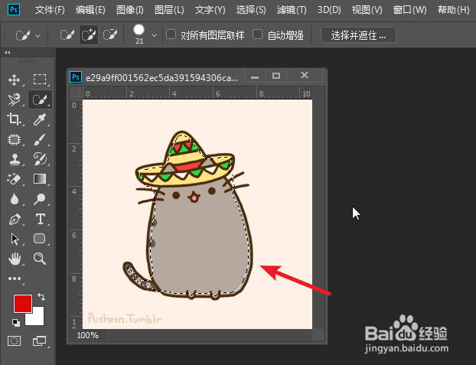
Task: Open the brush size 21 picker dropdown
Action: pyautogui.click(x=154, y=35)
